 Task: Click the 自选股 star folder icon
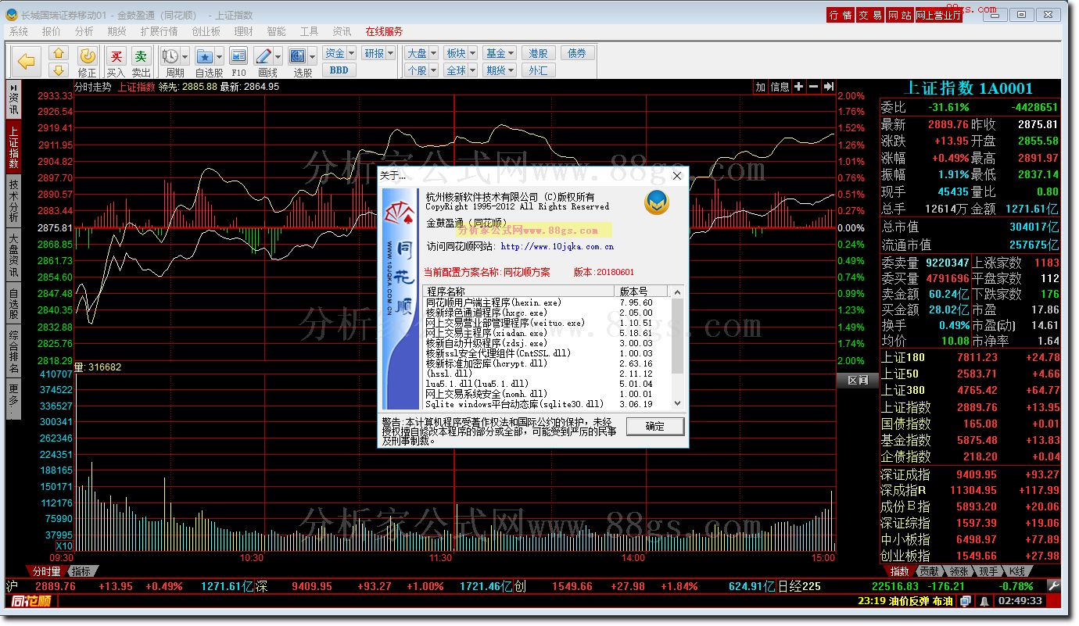[x=204, y=56]
